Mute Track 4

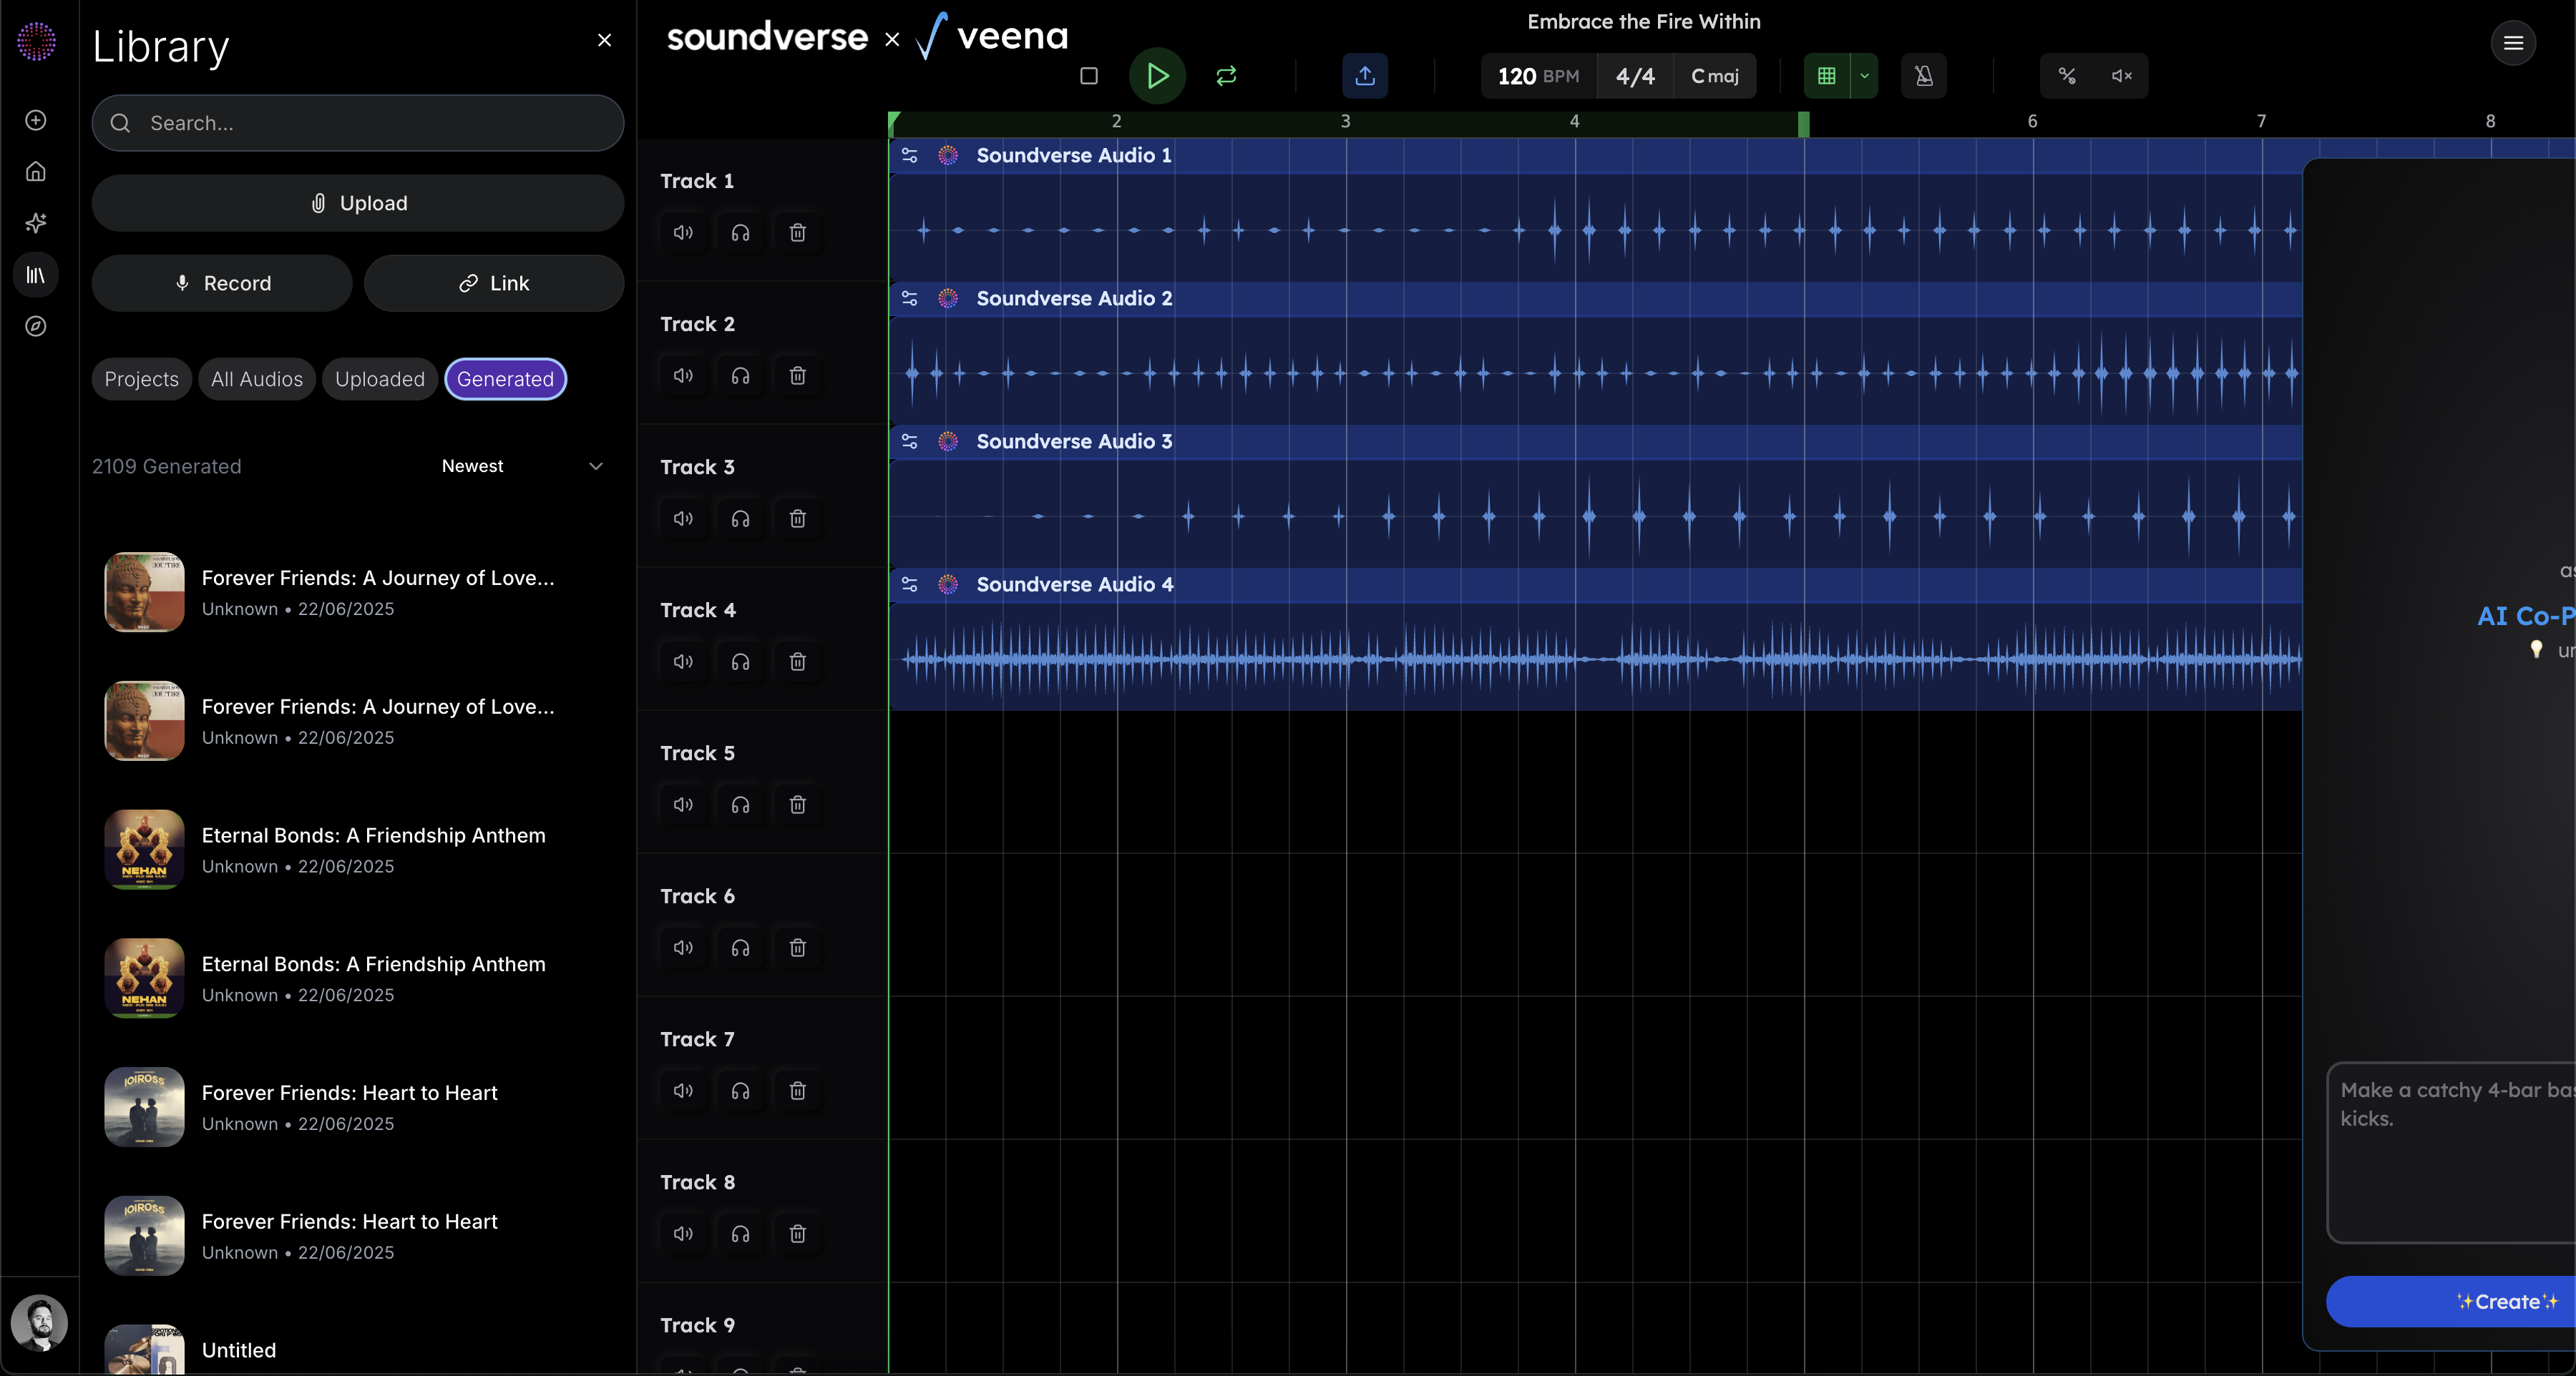[x=684, y=662]
